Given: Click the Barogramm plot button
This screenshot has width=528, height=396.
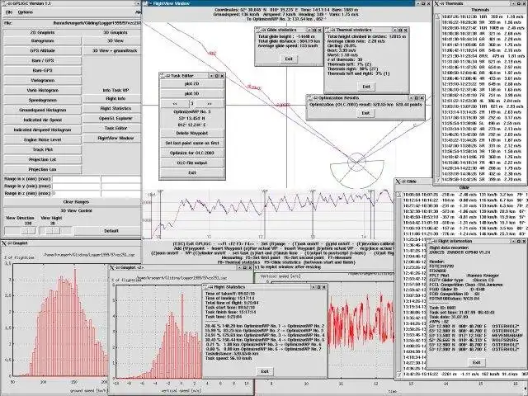Looking at the screenshot, I should point(42,40).
